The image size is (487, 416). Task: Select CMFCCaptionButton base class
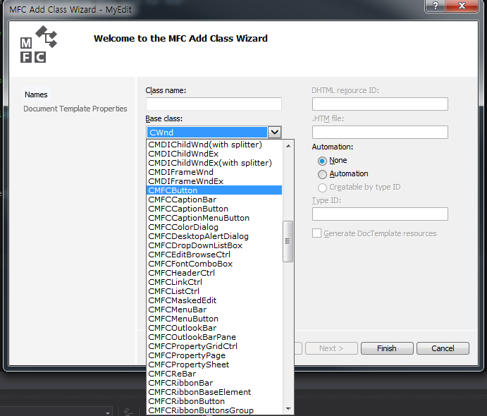pyautogui.click(x=214, y=209)
